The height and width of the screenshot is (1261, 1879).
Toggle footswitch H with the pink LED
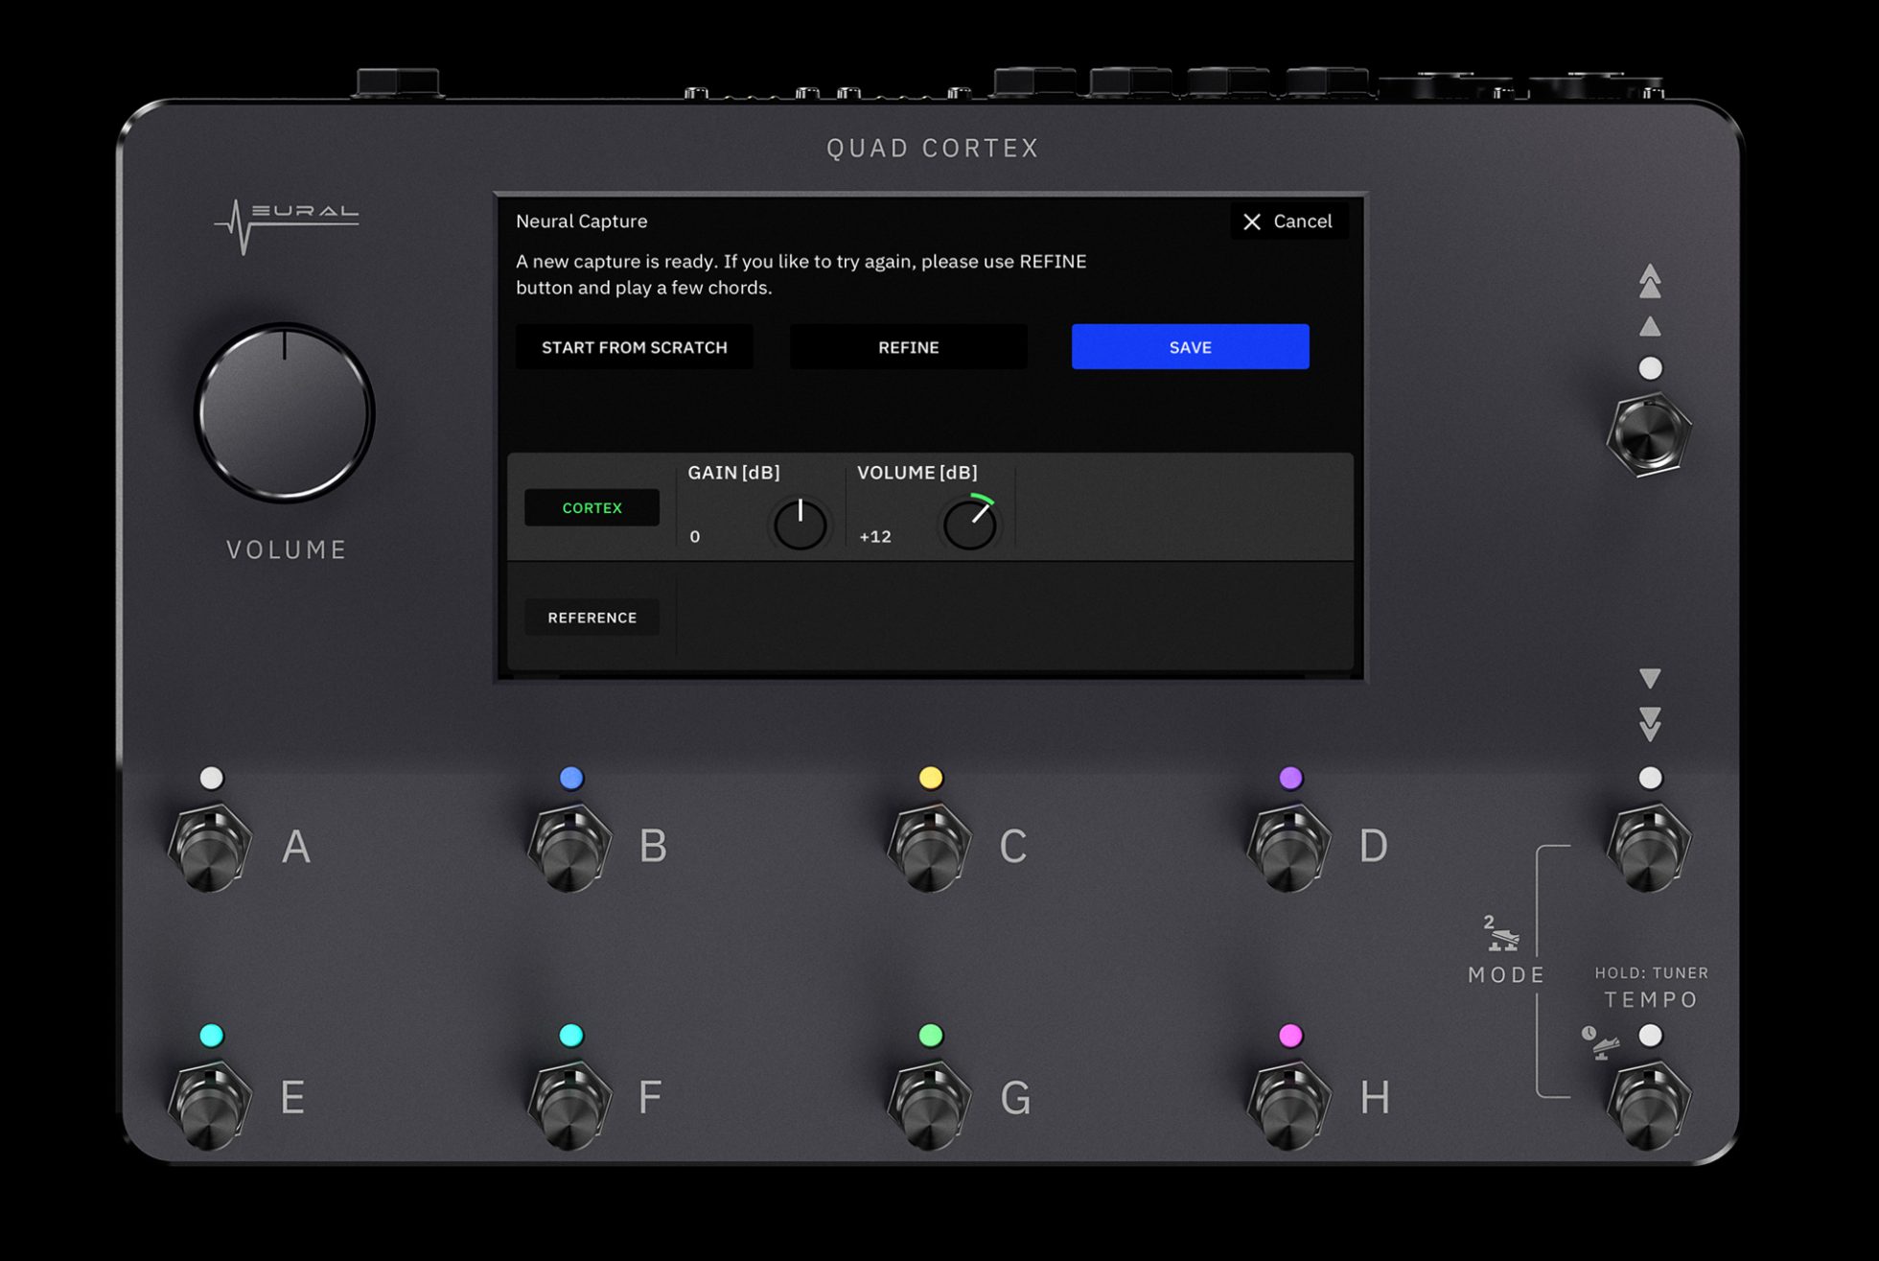point(1288,1103)
